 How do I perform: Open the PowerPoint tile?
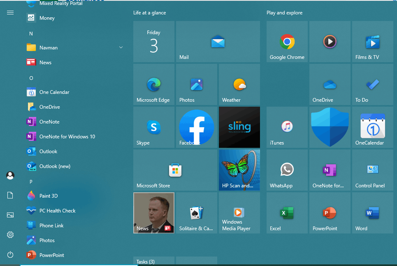[x=330, y=213]
